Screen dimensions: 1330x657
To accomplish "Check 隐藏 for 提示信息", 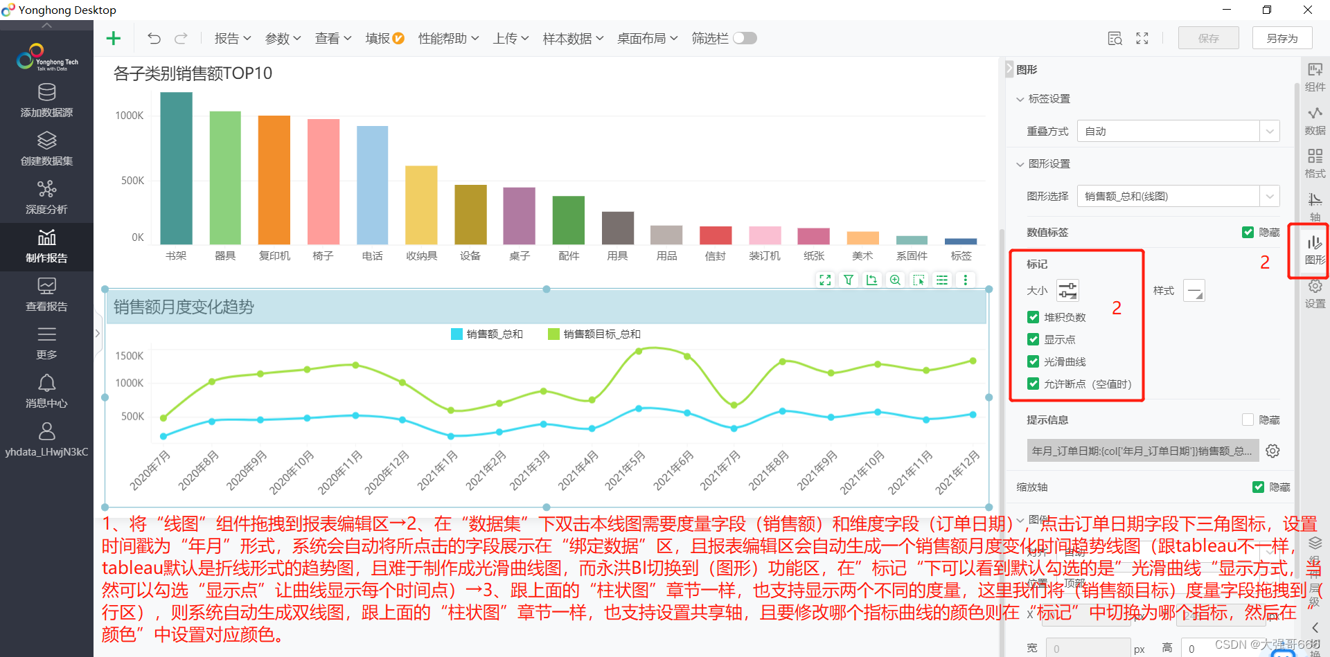I will [x=1248, y=420].
